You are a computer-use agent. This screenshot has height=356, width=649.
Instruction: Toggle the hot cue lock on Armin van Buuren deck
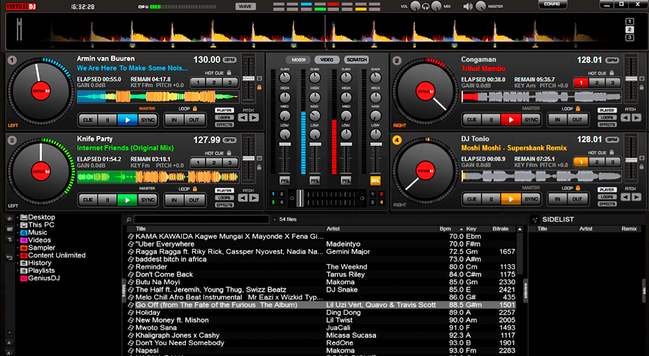229,72
